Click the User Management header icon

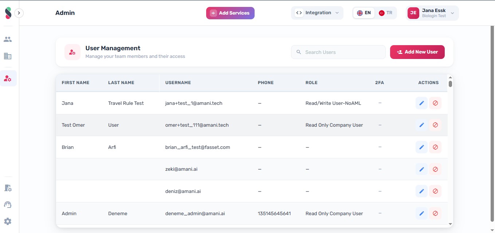(72, 52)
